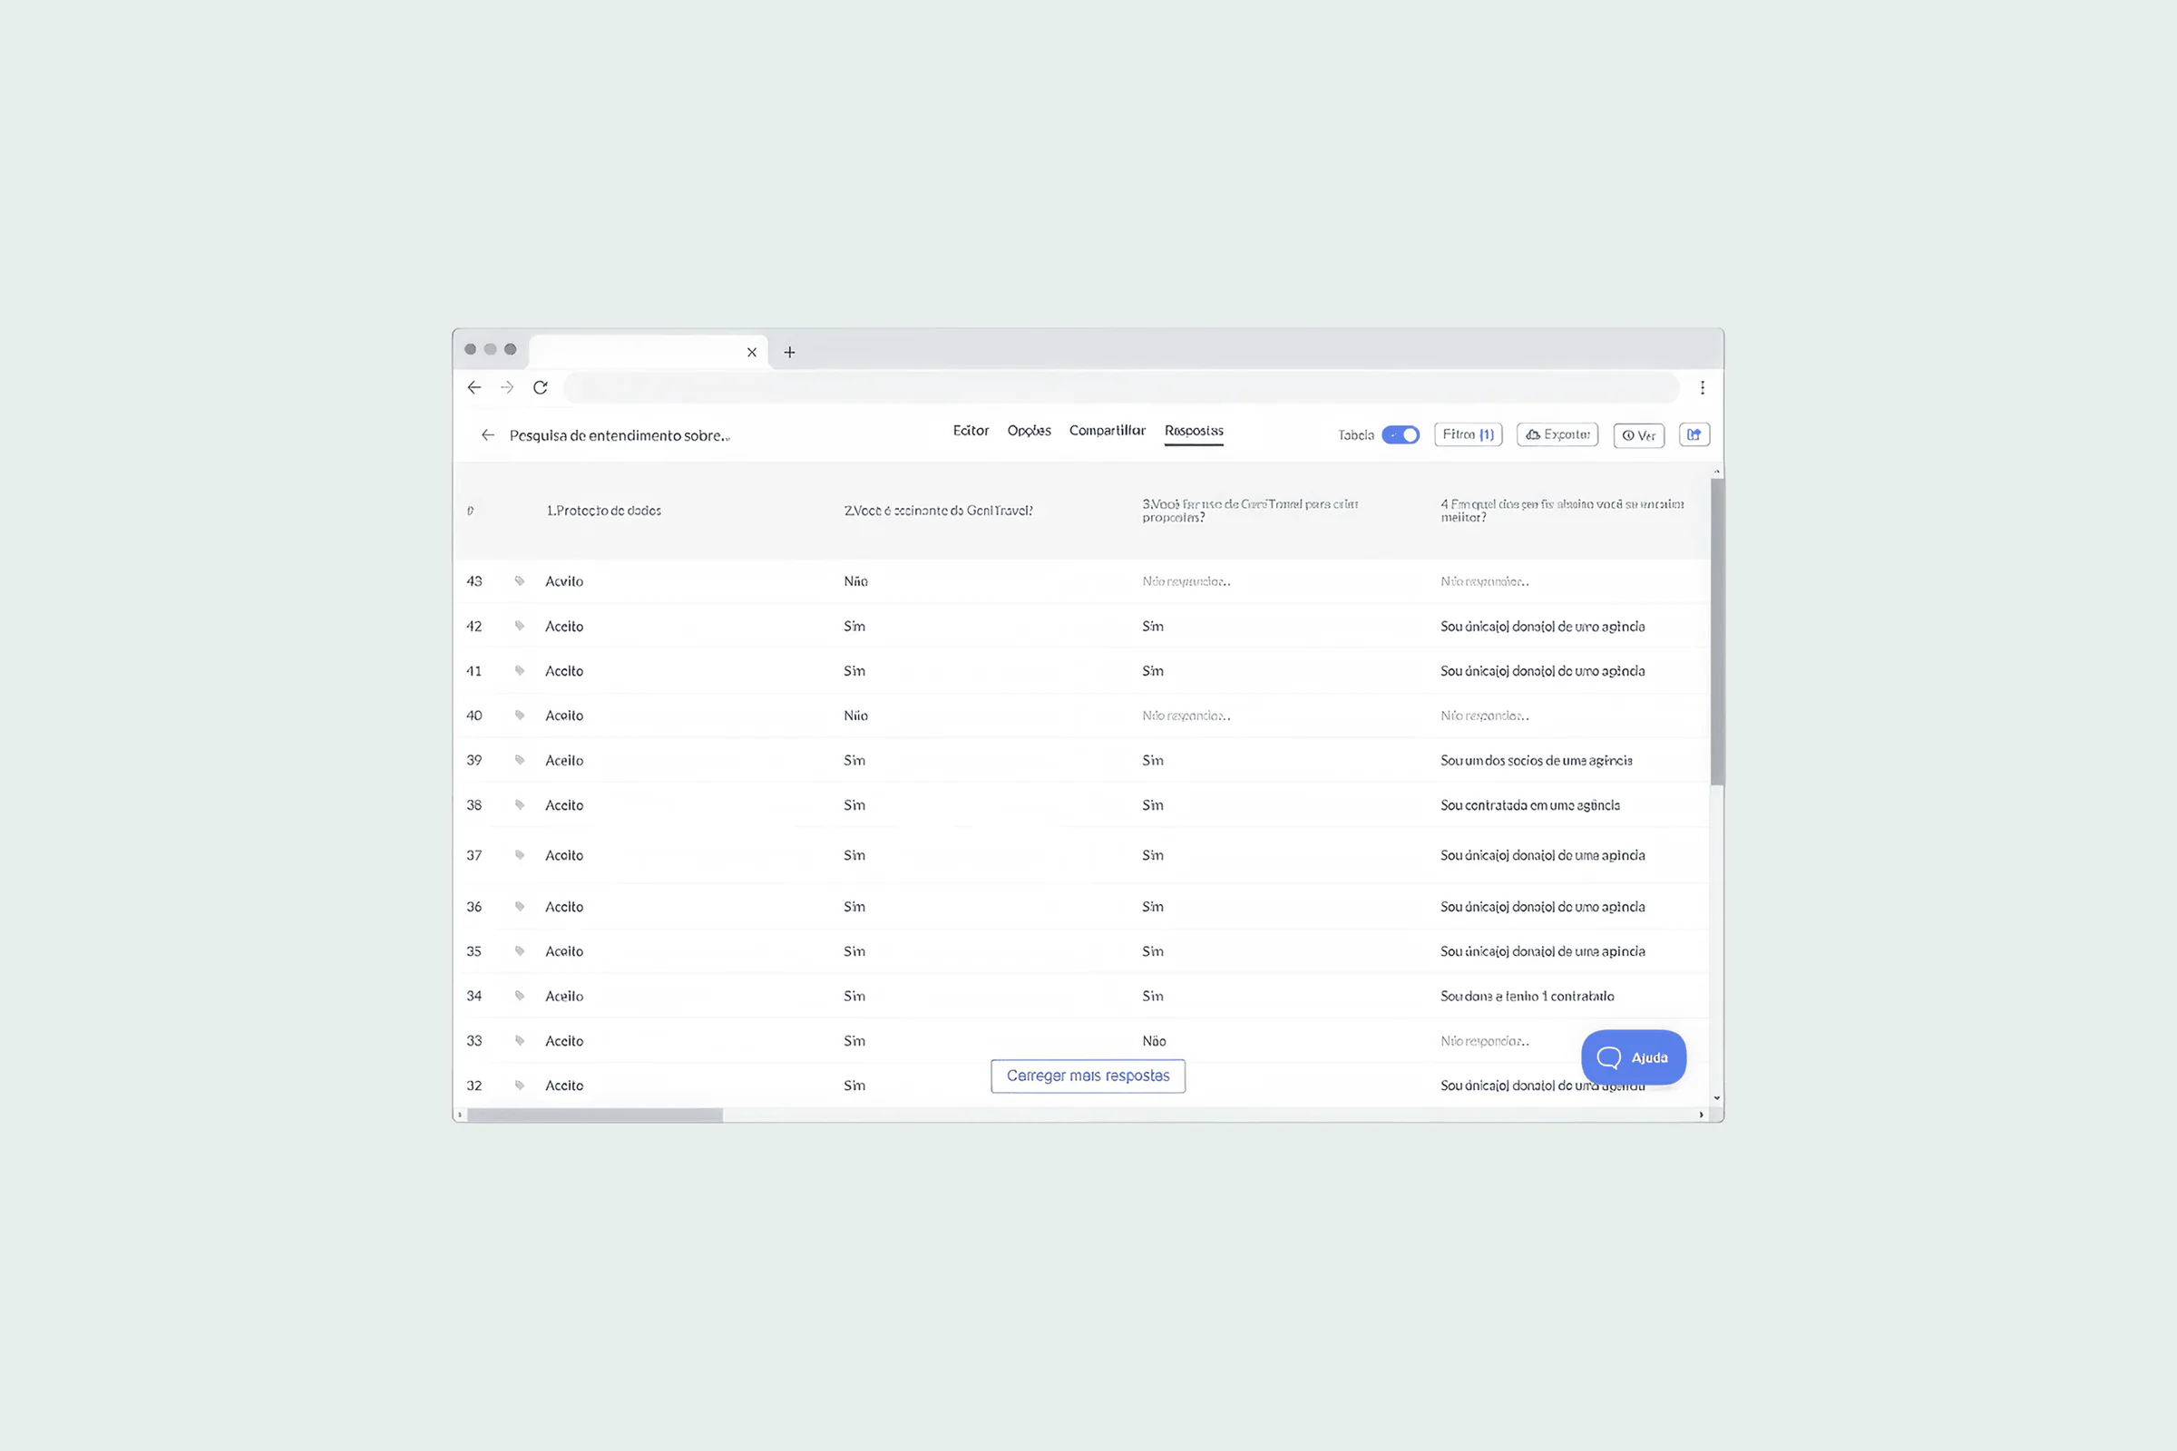Image resolution: width=2177 pixels, height=1451 pixels.
Task: Click the tag icon in row 43
Action: point(519,581)
